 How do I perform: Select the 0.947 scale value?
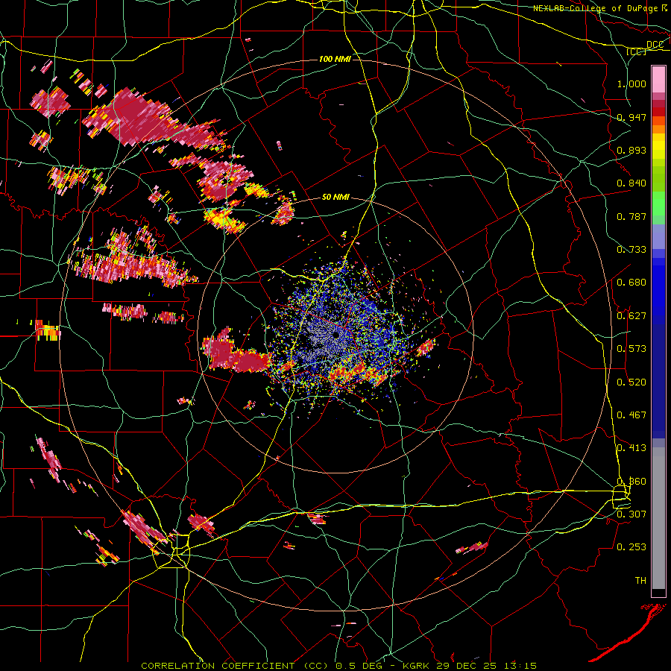631,117
